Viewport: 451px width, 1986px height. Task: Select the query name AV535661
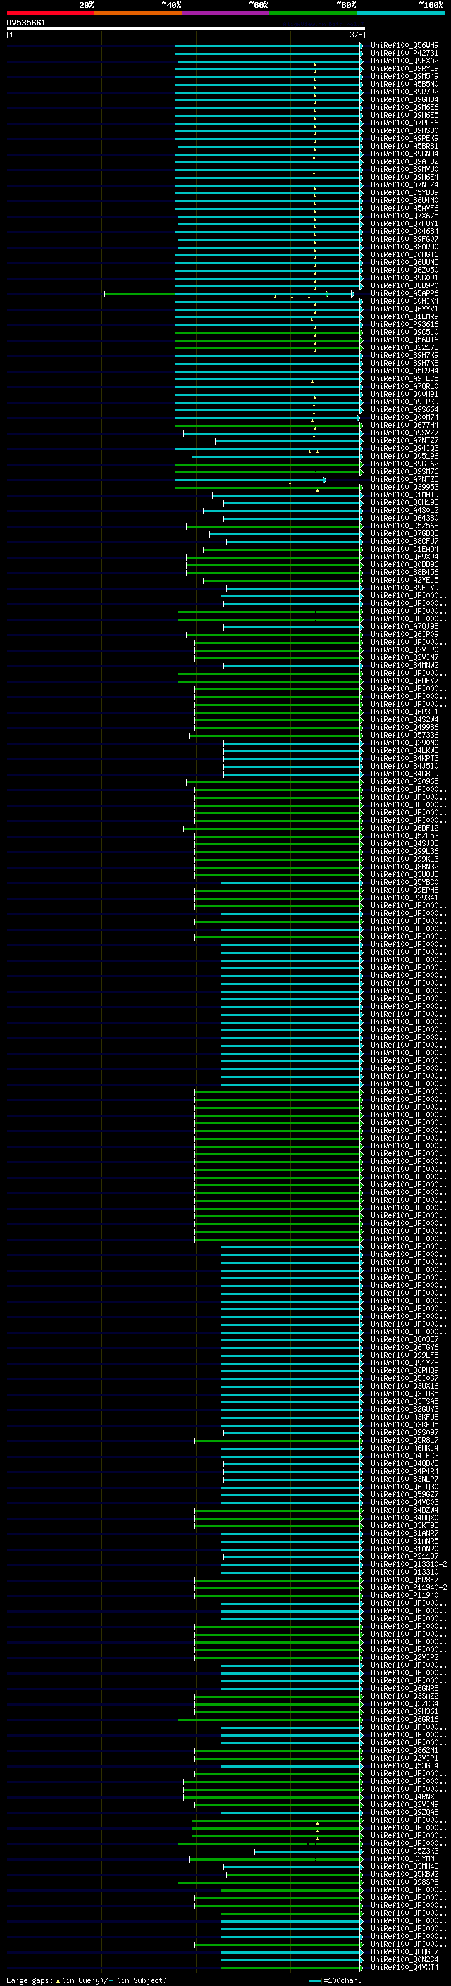(x=26, y=23)
